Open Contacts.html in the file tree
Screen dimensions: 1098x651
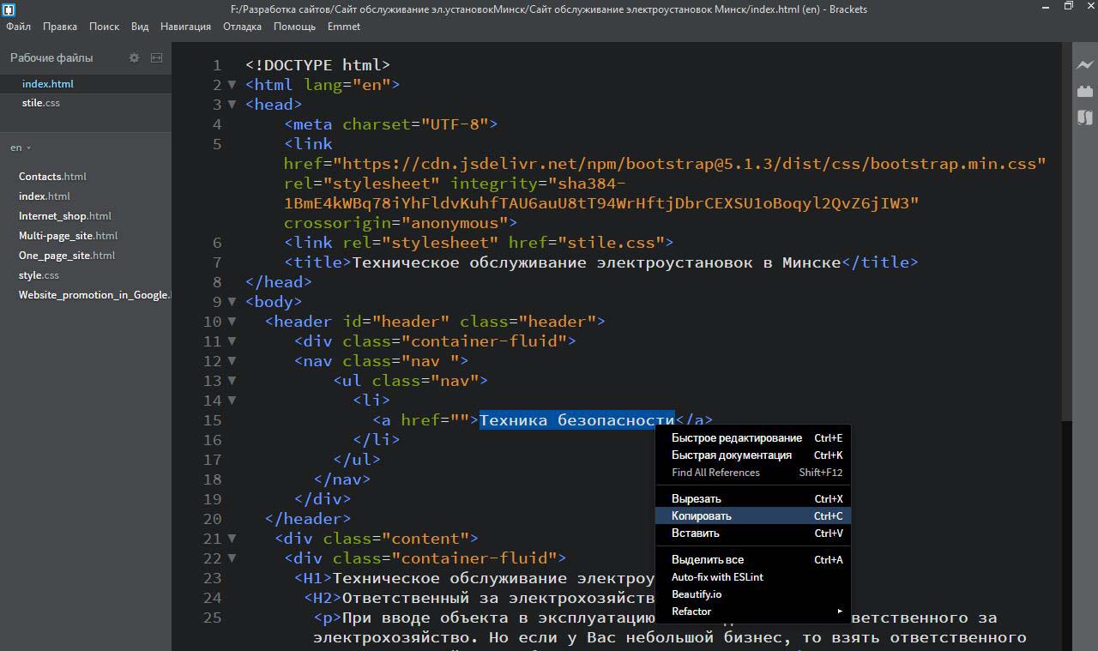(52, 177)
